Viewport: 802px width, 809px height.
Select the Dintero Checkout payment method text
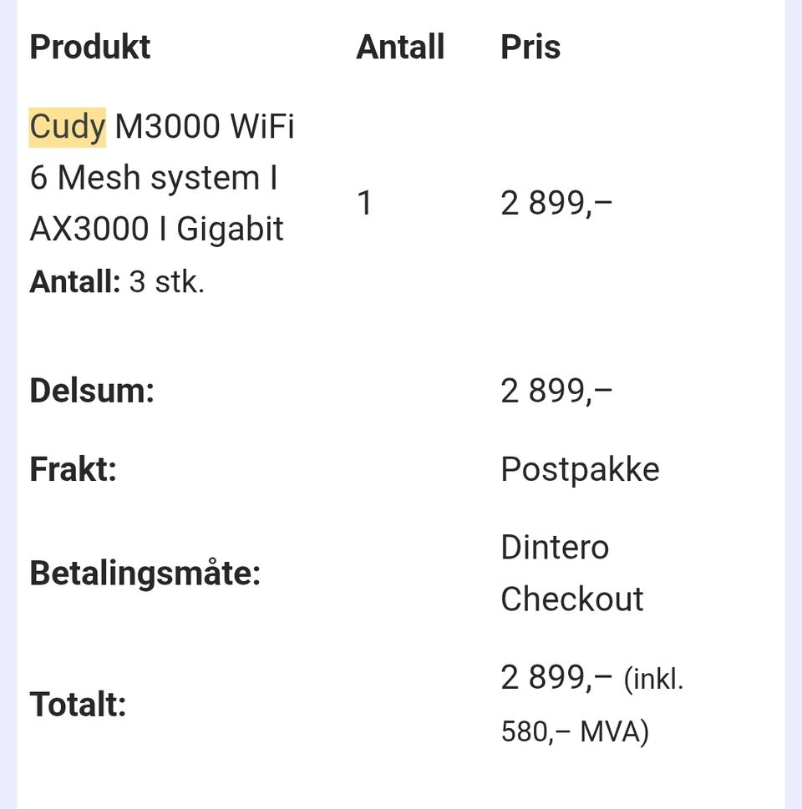(572, 574)
